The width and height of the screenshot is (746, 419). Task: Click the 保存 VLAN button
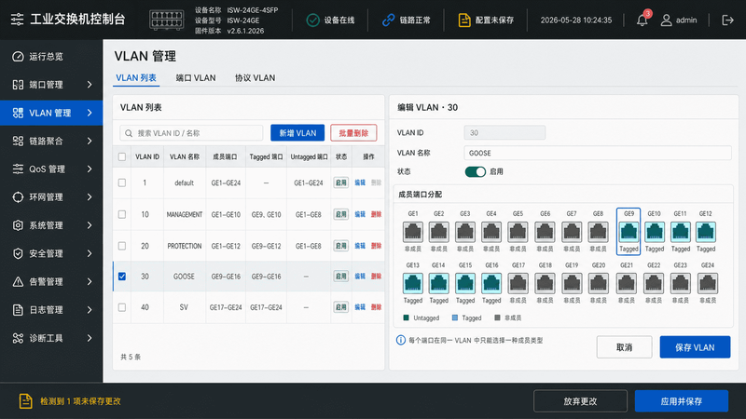tap(695, 347)
